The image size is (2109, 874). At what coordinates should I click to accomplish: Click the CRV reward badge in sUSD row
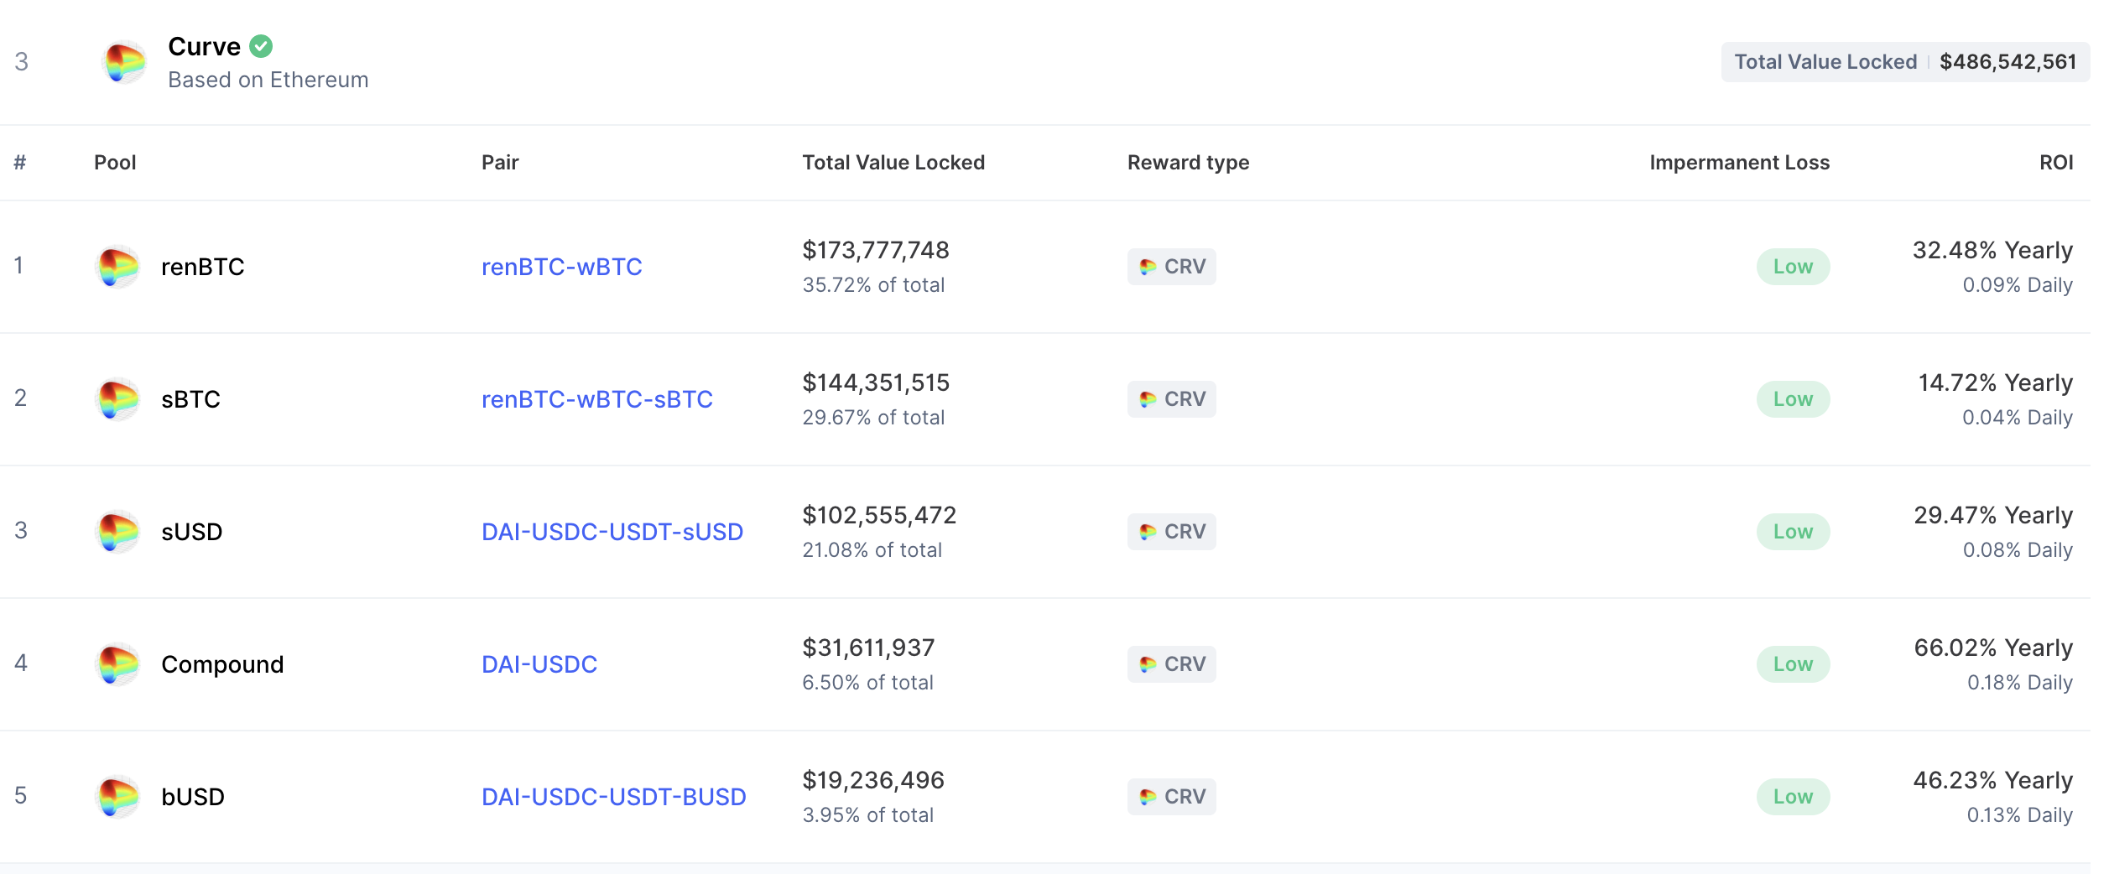coord(1171,532)
